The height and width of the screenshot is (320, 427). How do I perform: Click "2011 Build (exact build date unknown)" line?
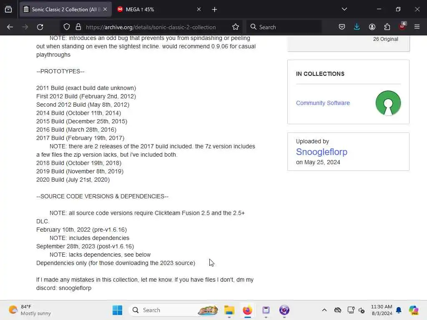[x=86, y=88]
